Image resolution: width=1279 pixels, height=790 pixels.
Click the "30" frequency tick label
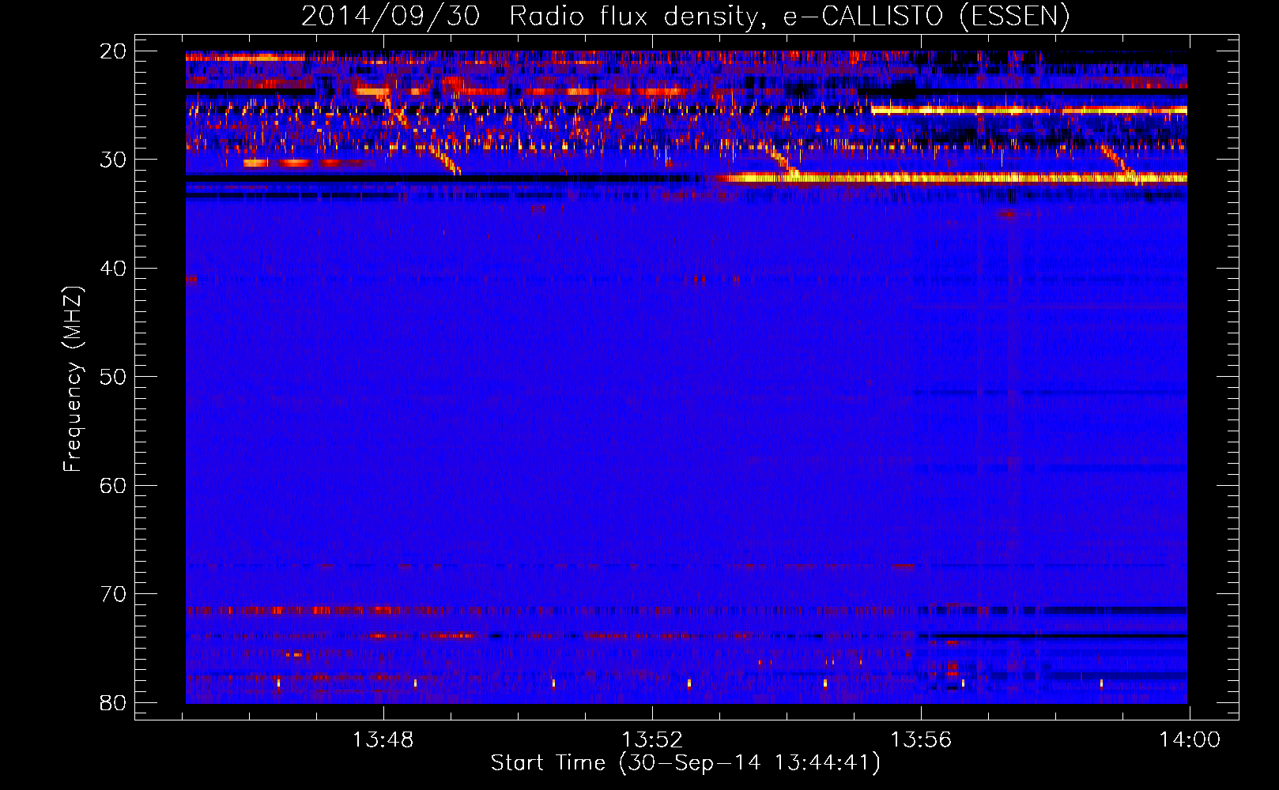click(114, 160)
